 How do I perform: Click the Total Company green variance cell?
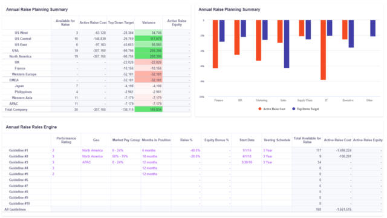tap(149, 110)
